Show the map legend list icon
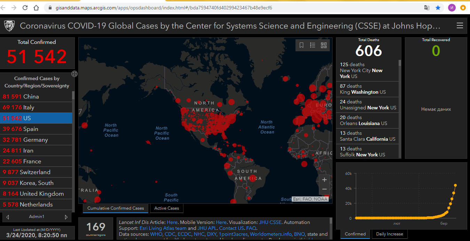Viewport: 470px width, 241px height. pos(313,45)
